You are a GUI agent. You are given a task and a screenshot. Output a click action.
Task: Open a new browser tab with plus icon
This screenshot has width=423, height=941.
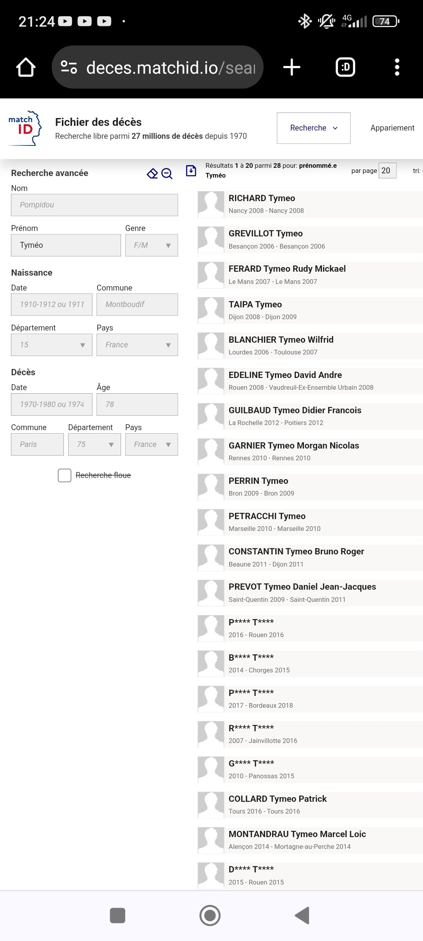point(292,67)
